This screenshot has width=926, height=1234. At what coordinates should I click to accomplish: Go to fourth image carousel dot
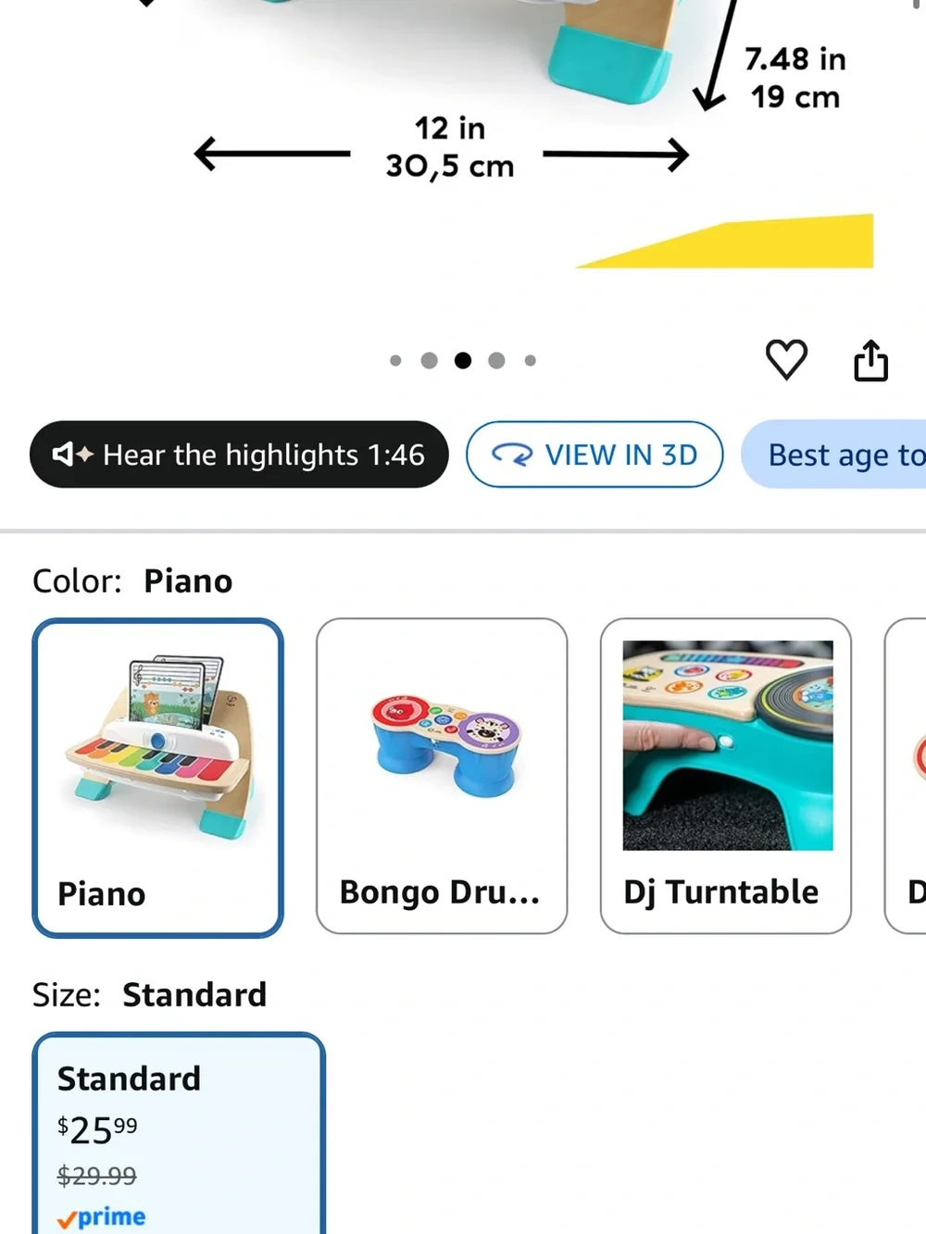tap(496, 360)
